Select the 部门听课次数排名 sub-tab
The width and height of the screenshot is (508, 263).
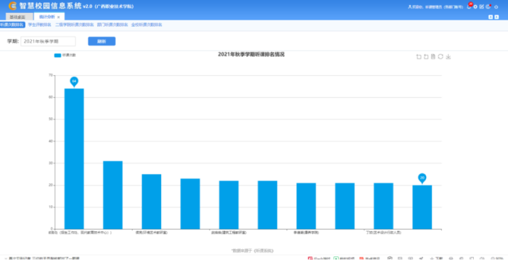pyautogui.click(x=112, y=25)
